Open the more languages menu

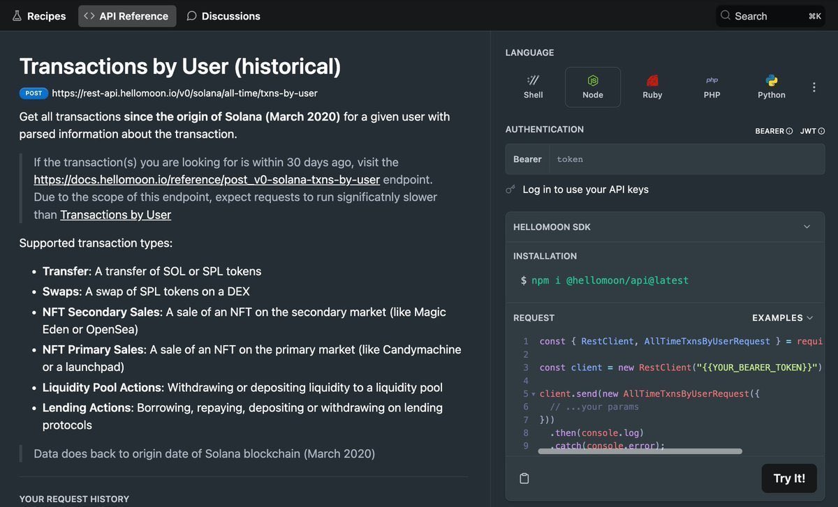coord(814,87)
